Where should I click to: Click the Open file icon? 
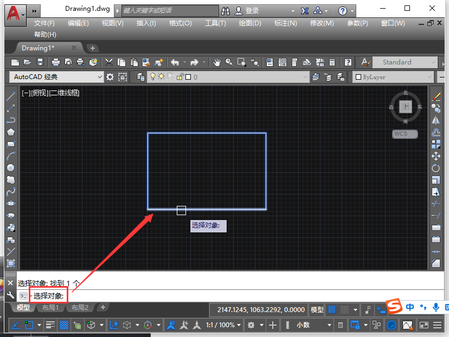pyautogui.click(x=28, y=62)
